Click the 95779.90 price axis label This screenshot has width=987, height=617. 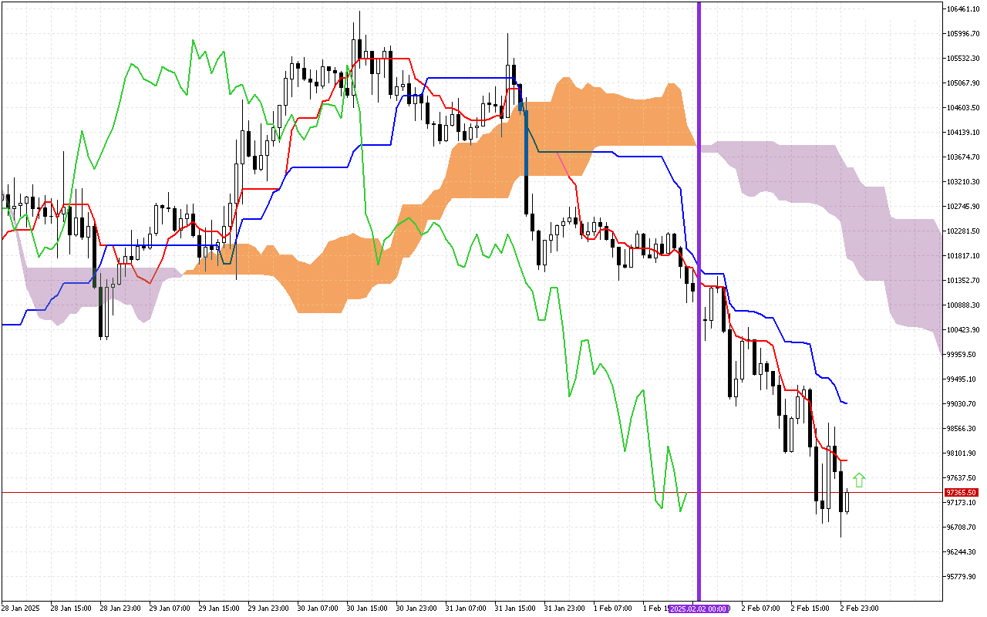click(962, 577)
